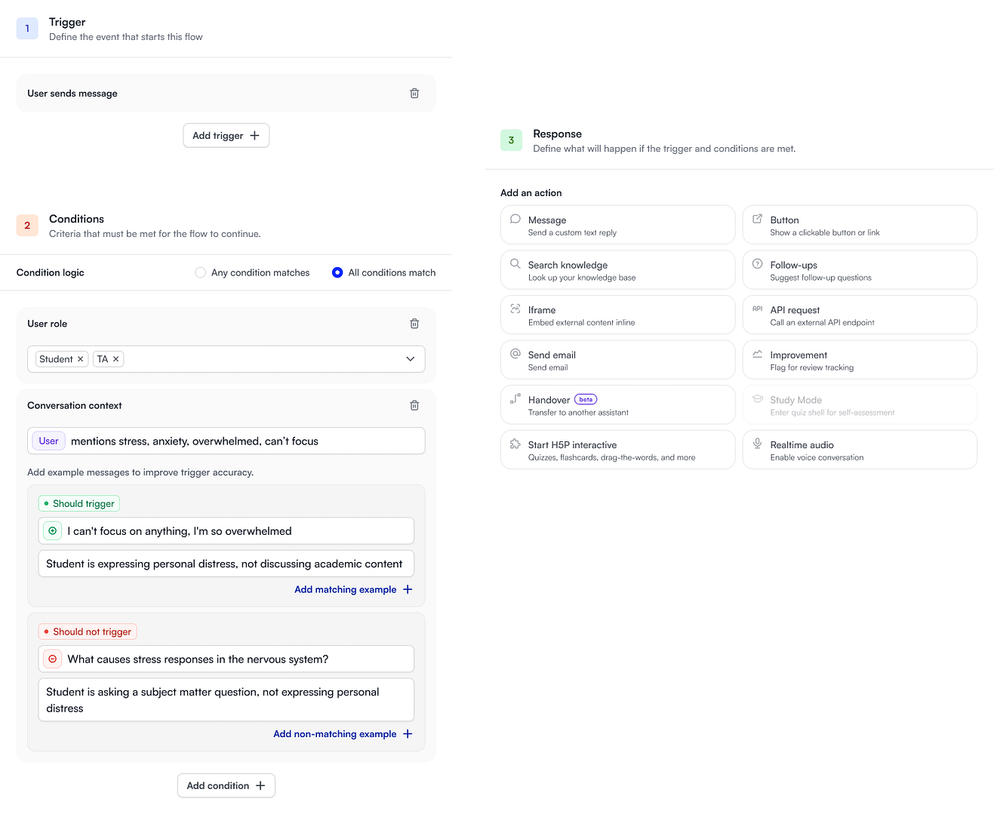Edit the nervous system question example
Image resolution: width=994 pixels, height=814 pixels.
[226, 659]
